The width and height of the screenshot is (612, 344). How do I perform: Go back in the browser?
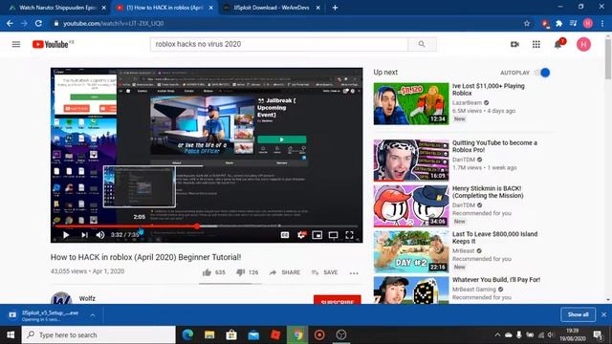click(10, 23)
